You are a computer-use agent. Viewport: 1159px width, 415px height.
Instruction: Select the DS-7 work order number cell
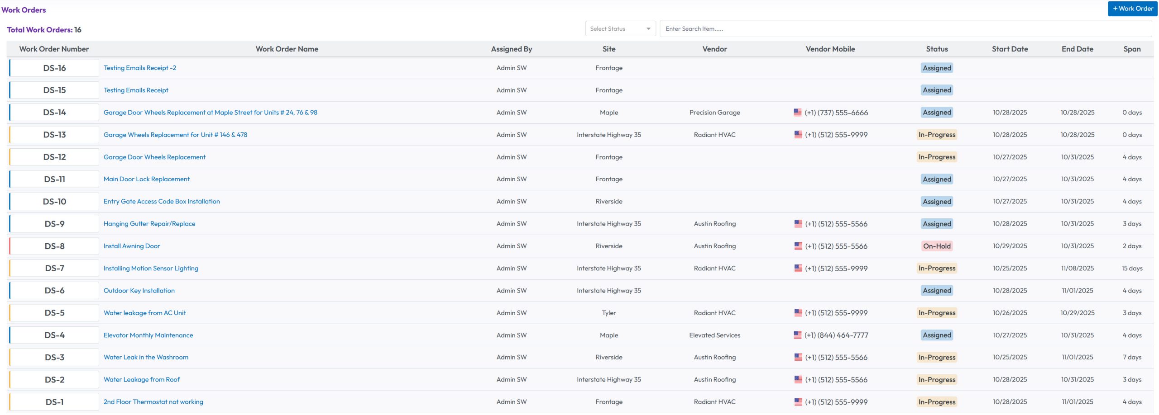click(x=54, y=268)
